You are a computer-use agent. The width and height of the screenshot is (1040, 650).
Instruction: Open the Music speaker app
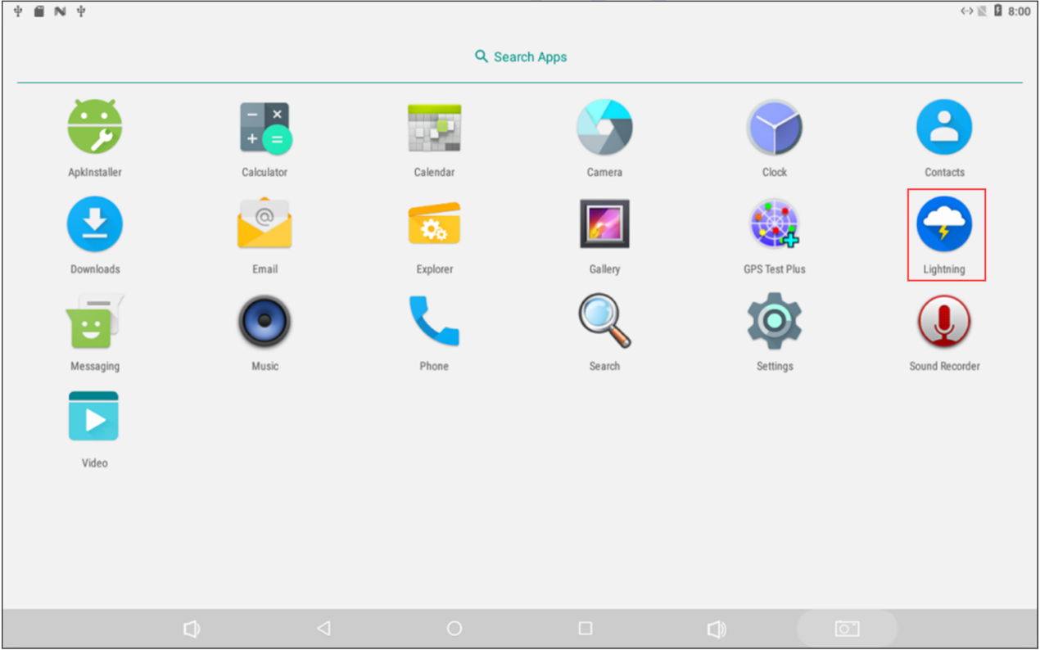pyautogui.click(x=265, y=322)
